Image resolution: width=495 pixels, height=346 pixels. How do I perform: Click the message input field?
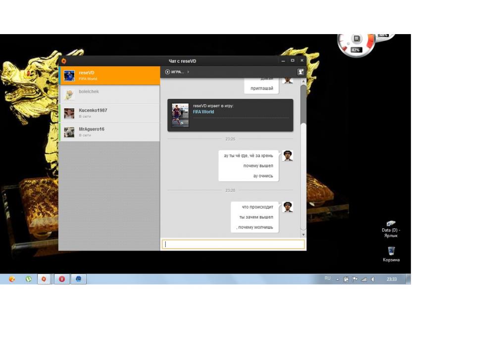click(233, 244)
